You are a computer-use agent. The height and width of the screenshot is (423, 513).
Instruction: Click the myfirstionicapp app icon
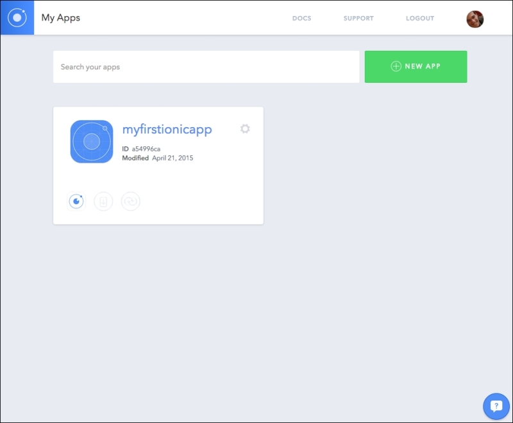point(92,141)
